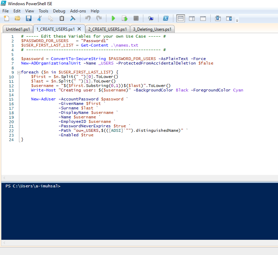Screen dimensions: 278x255
Task: Run script with green play button
Action: [x=113, y=18]
